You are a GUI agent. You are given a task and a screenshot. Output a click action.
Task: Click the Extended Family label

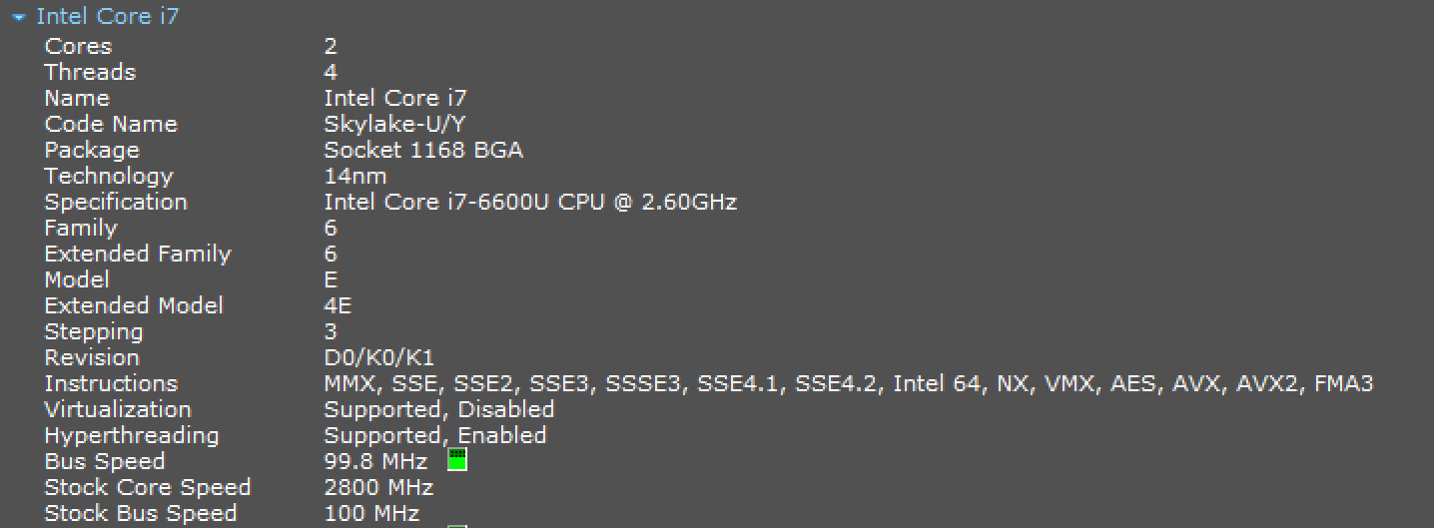click(138, 254)
